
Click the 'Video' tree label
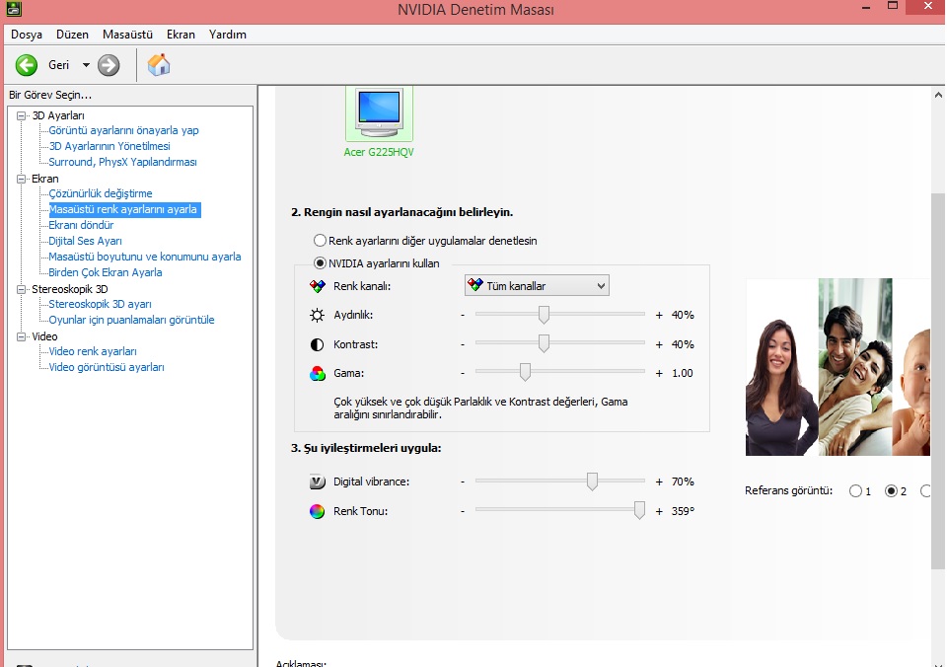tap(44, 336)
